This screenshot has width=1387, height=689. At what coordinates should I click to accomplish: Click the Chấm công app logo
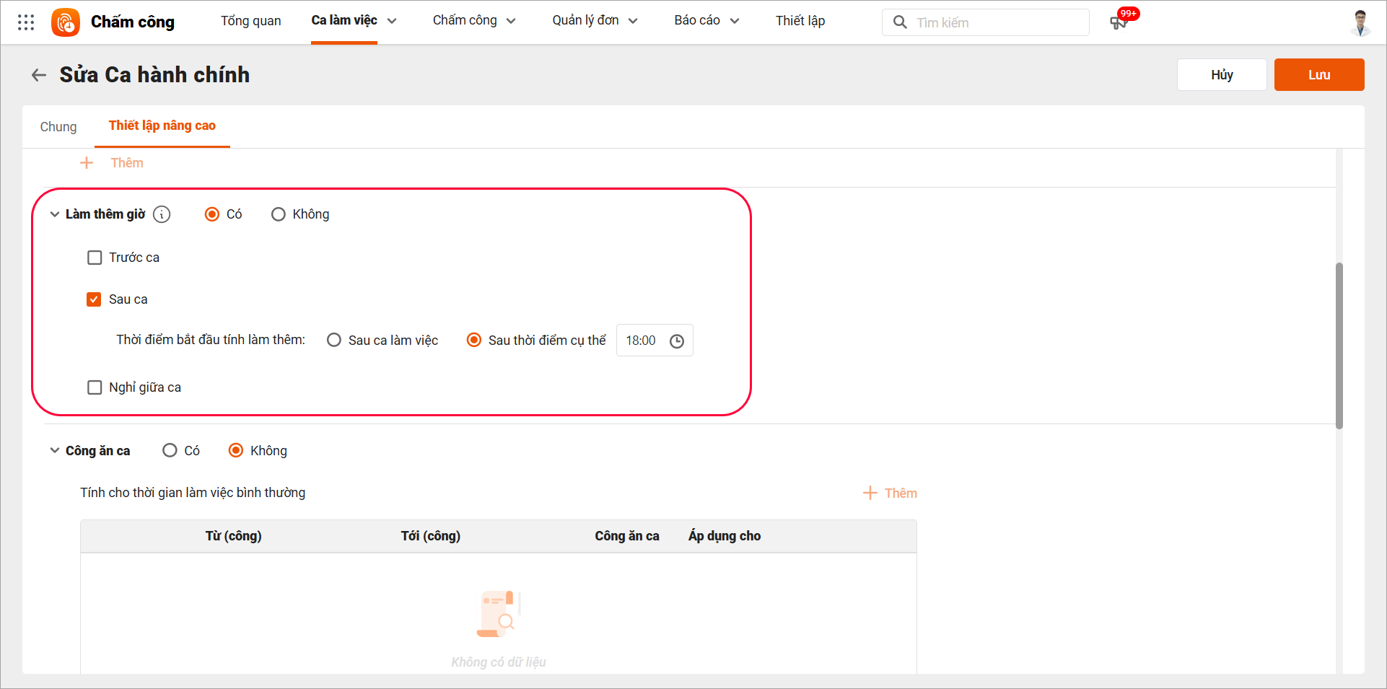point(66,22)
